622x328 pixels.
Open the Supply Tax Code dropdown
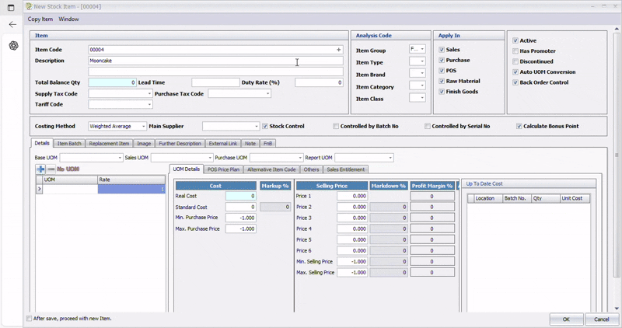[x=149, y=94]
